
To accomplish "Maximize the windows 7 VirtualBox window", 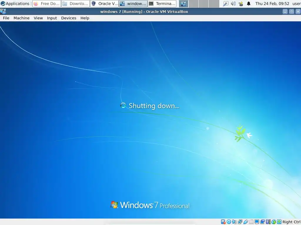I will pos(291,11).
